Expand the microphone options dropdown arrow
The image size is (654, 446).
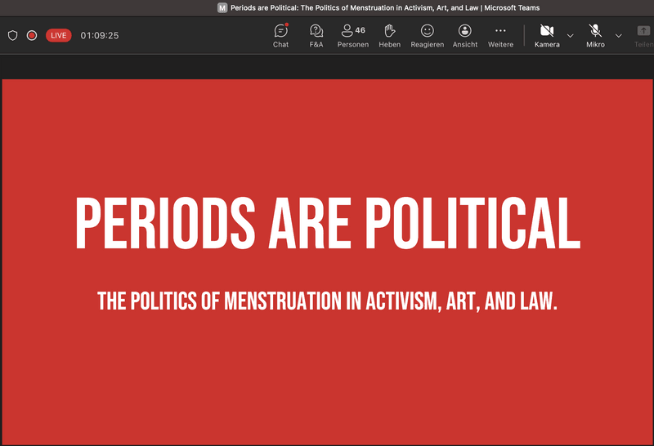(x=618, y=35)
